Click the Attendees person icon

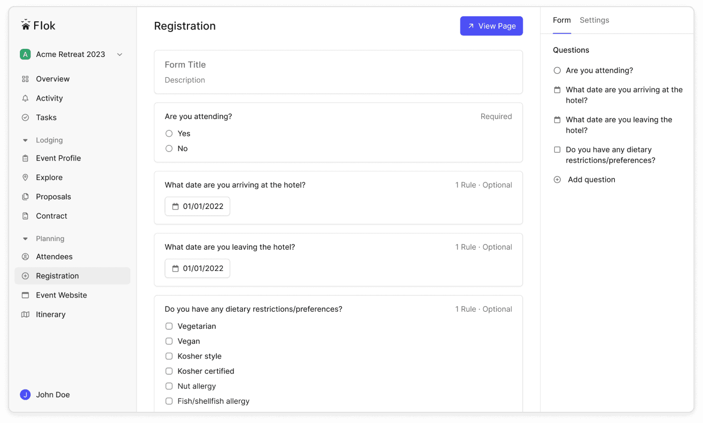[25, 257]
